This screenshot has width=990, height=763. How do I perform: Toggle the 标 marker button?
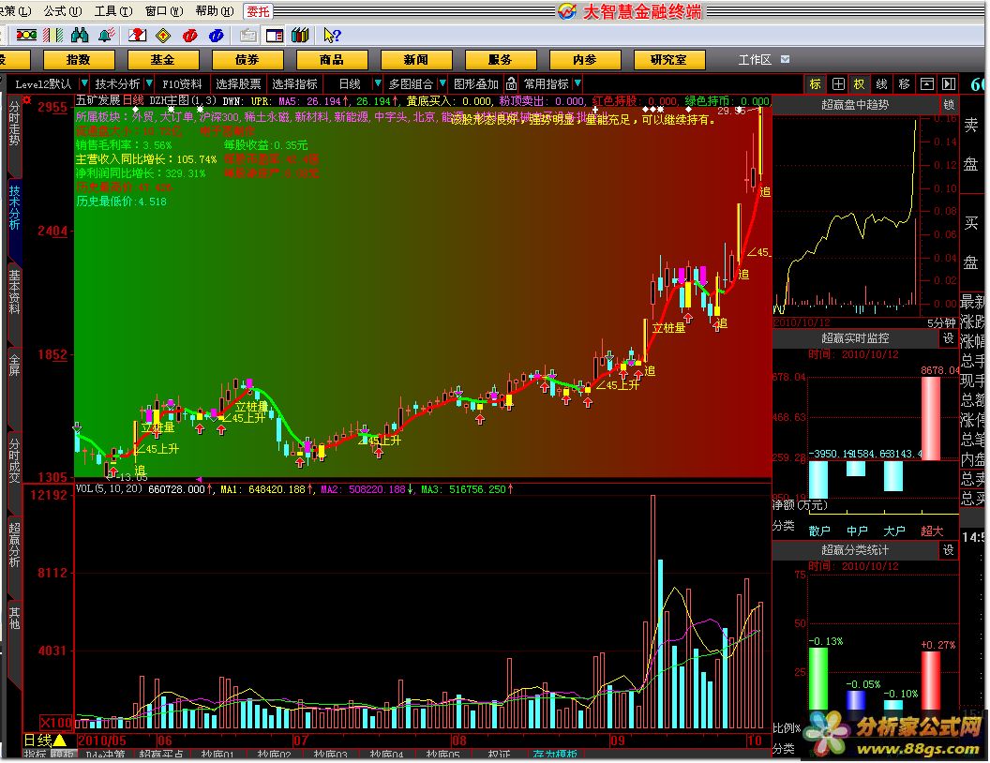(816, 84)
